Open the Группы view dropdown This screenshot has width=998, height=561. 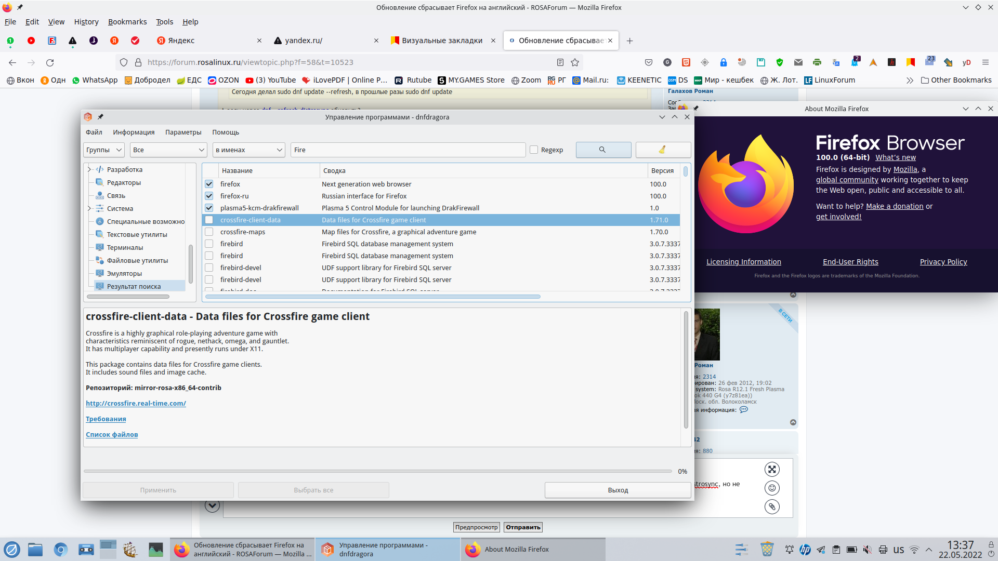104,150
